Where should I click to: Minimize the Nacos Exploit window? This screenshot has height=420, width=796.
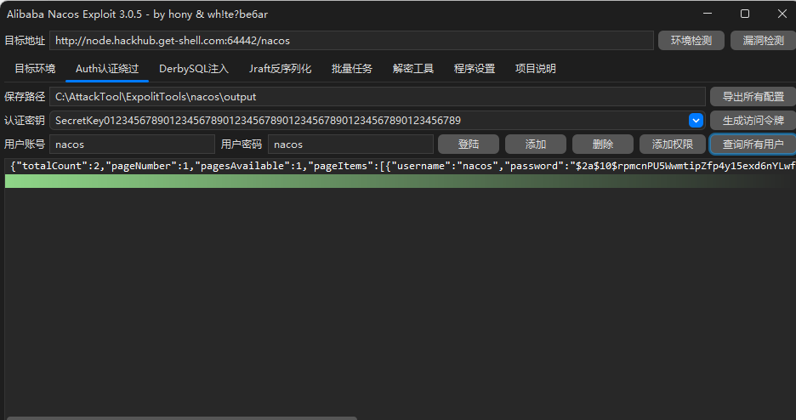708,14
